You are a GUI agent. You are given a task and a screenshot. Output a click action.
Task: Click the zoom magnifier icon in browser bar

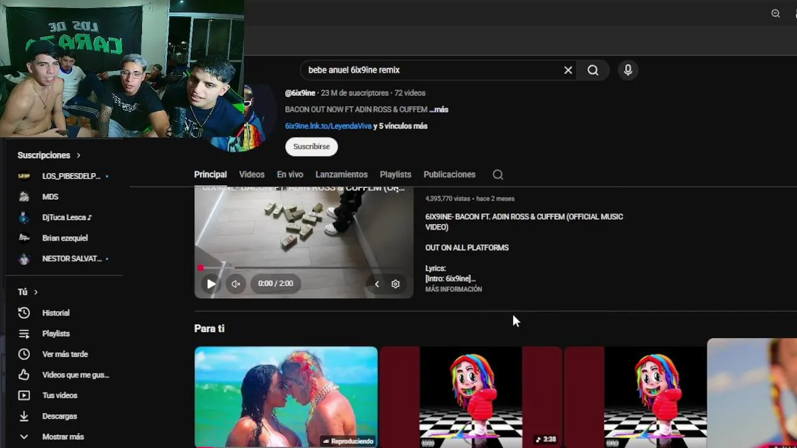tap(775, 14)
